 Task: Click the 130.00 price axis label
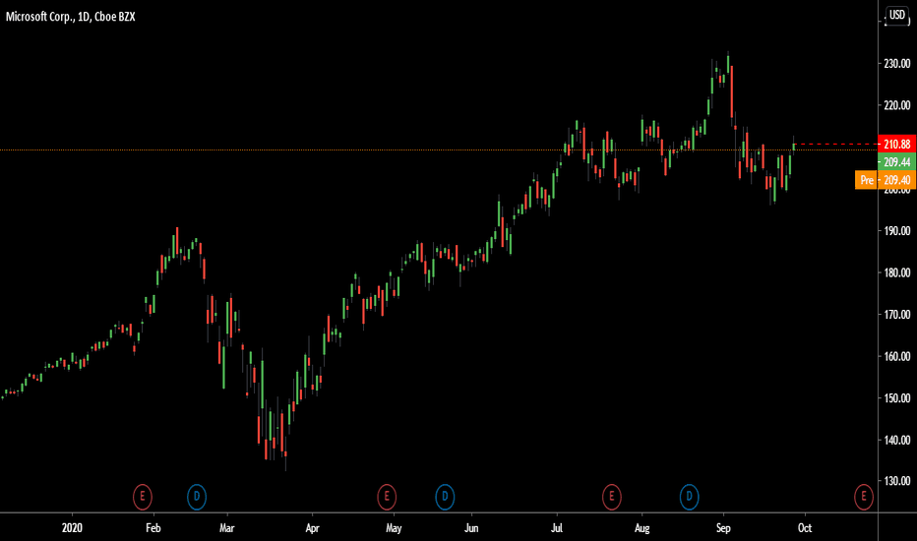tap(897, 481)
